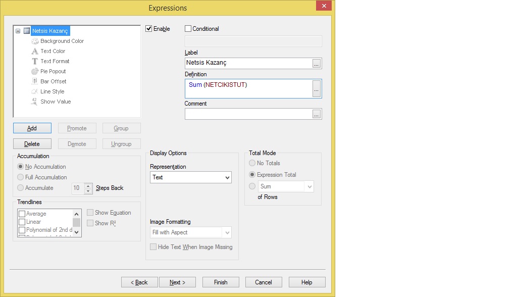Click the Netsis Kazanç expression table icon

pos(27,31)
